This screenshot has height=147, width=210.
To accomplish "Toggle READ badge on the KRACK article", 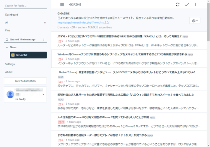I will click(185, 37).
